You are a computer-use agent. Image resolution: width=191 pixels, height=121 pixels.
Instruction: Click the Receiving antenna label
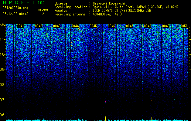70,14
